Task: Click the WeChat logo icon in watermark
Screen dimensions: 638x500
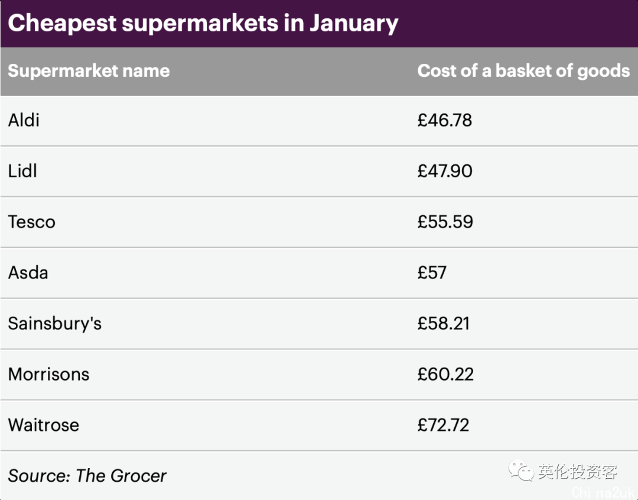Action: [x=521, y=470]
